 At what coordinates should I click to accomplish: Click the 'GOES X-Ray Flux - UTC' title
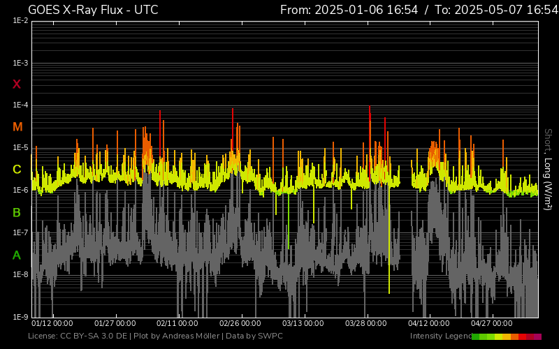93,10
